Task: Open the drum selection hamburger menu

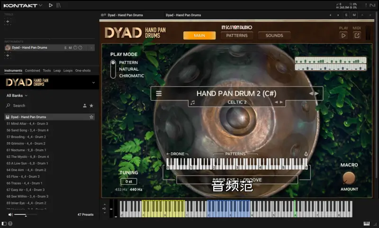Action: (x=159, y=93)
